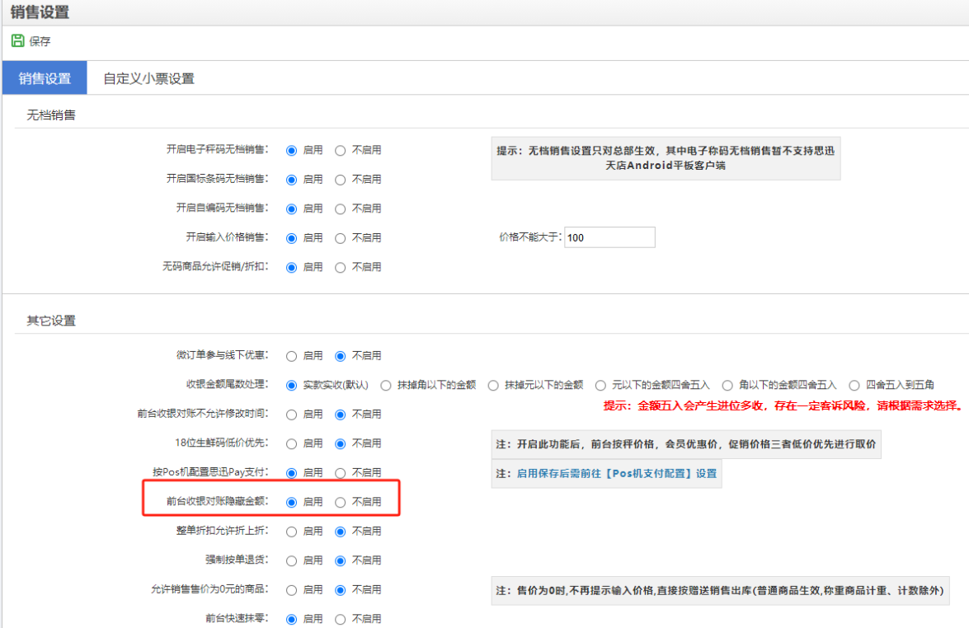Select 实款实收(默认) rounding option
Image resolution: width=969 pixels, height=628 pixels.
[291, 386]
